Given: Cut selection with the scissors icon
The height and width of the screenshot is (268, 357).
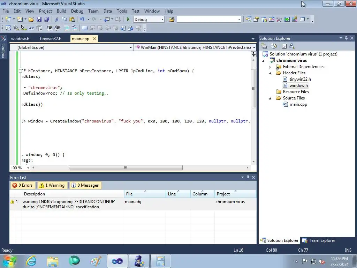Looking at the screenshot, I should (57, 20).
